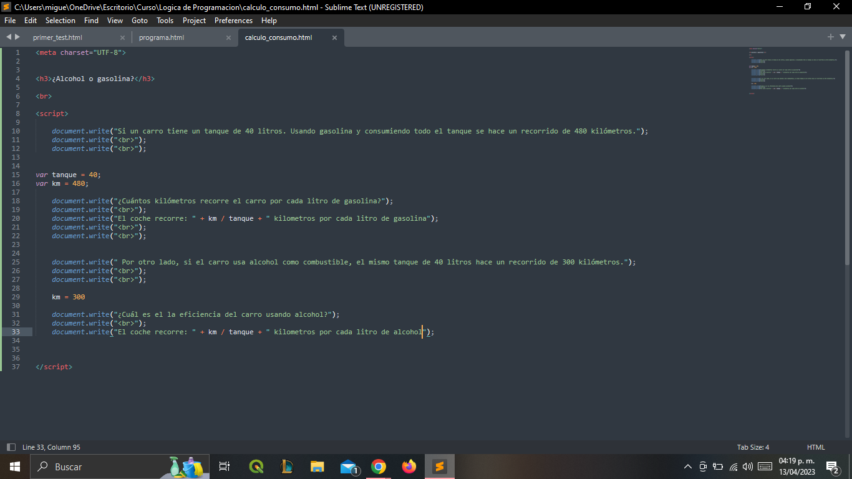Screen dimensions: 852x479
Task: Click line number 15 in gutter
Action: [16, 175]
